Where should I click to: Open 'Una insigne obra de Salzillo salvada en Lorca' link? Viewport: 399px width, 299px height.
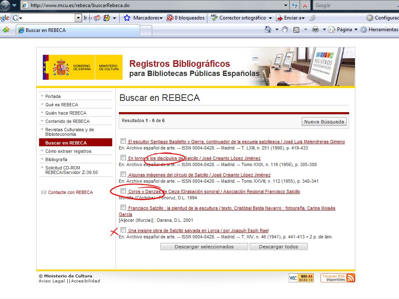(x=199, y=230)
